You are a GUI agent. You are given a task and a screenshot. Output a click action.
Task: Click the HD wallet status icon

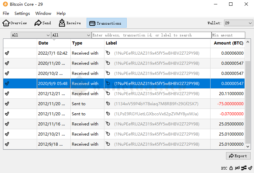point(237,168)
